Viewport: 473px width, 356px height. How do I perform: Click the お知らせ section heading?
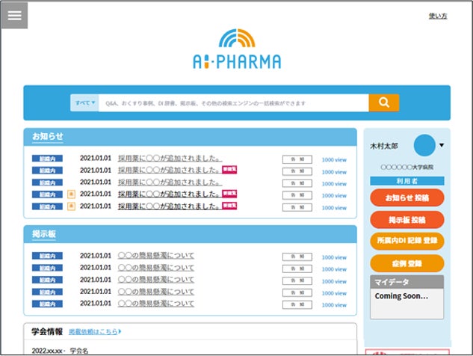[x=48, y=136]
